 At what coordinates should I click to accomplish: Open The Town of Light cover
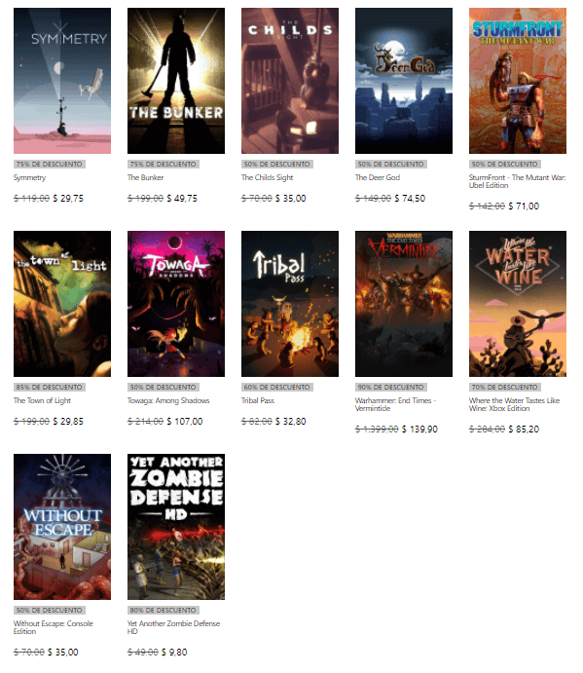(62, 304)
